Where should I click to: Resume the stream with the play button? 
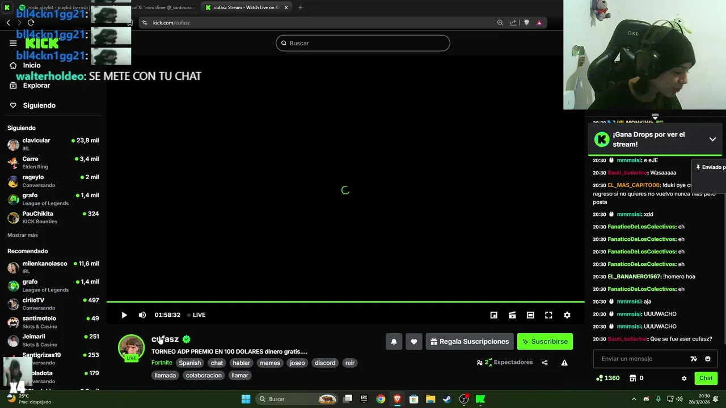tap(124, 315)
